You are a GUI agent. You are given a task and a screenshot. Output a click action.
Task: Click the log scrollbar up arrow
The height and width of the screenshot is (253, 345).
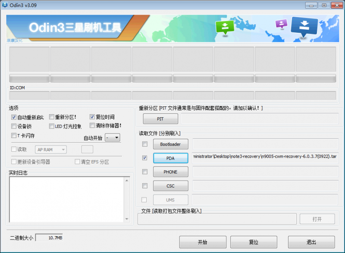coord(127,181)
